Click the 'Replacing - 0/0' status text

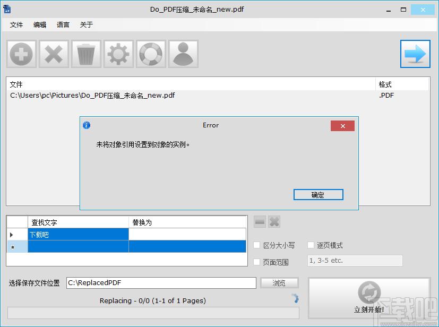click(x=153, y=300)
